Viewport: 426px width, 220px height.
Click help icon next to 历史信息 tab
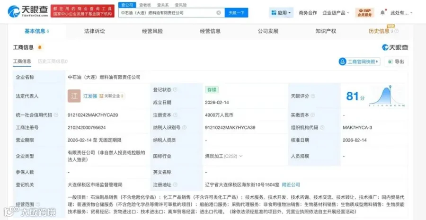click(397, 31)
